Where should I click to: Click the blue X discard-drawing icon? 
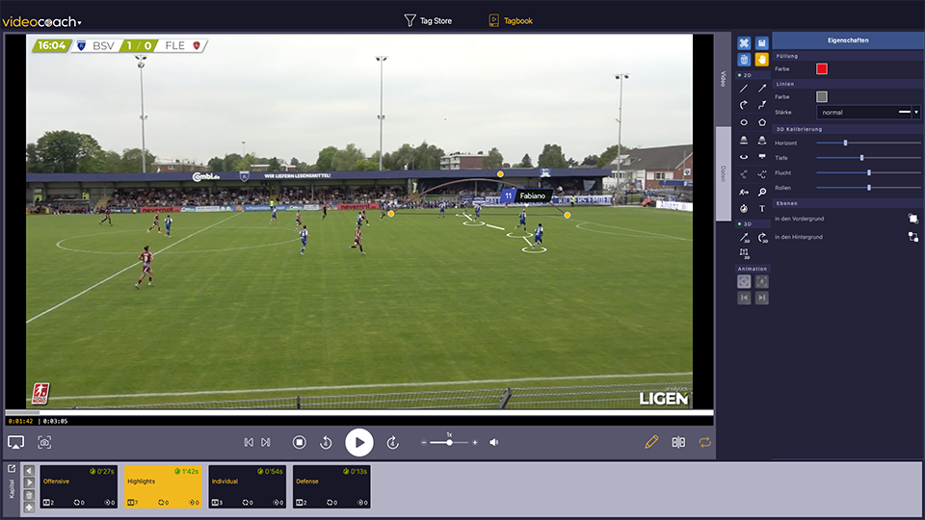[x=744, y=43]
